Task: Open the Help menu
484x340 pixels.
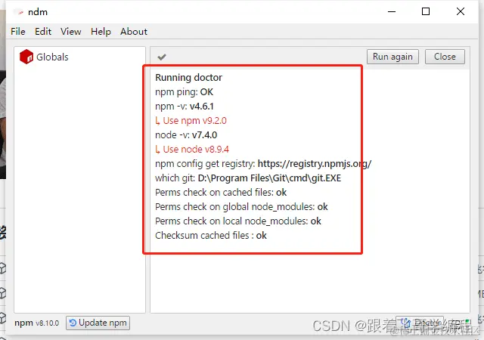Action: tap(101, 32)
